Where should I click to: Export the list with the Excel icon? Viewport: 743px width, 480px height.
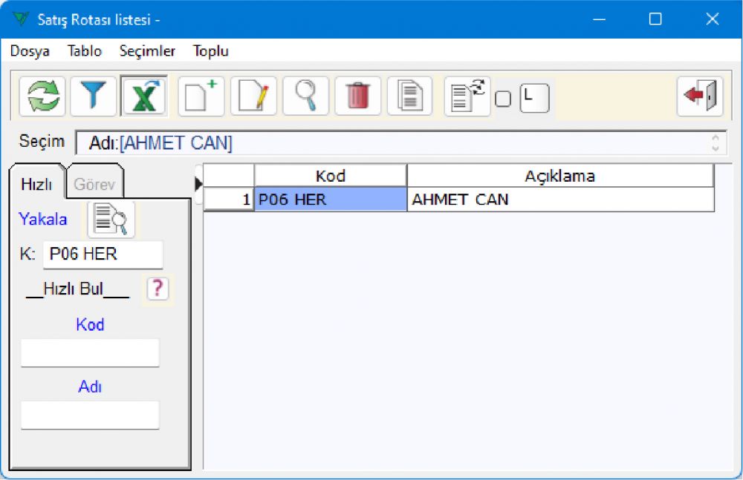point(144,96)
